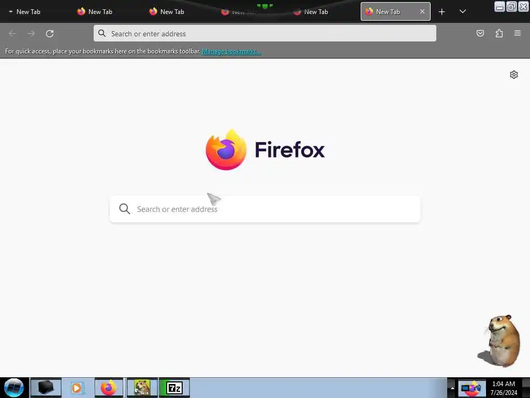
Task: Open a new tab with the plus button
Action: click(x=441, y=12)
